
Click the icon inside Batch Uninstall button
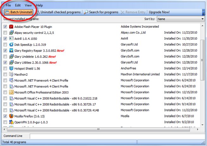[x=7, y=12]
